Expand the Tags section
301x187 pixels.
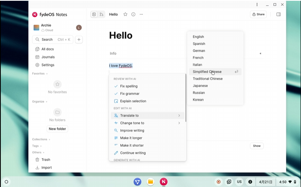(x=37, y=146)
